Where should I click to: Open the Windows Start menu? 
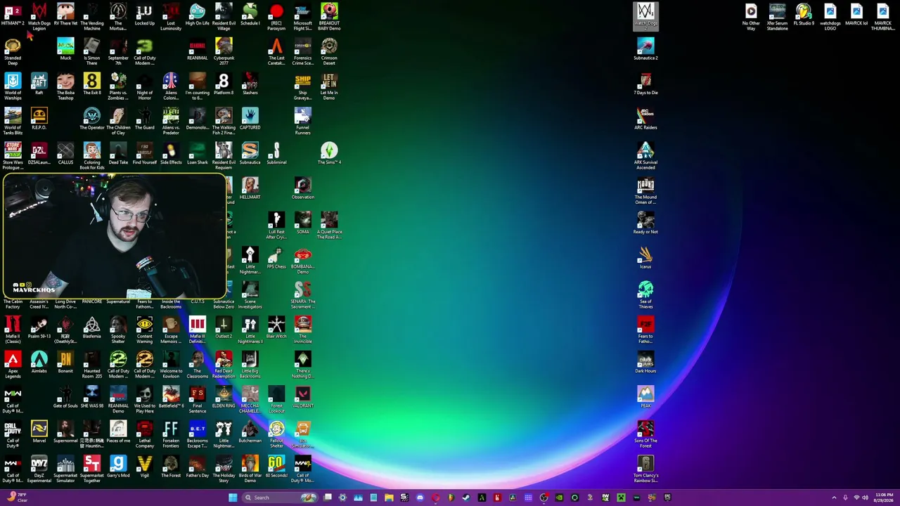[x=233, y=498]
